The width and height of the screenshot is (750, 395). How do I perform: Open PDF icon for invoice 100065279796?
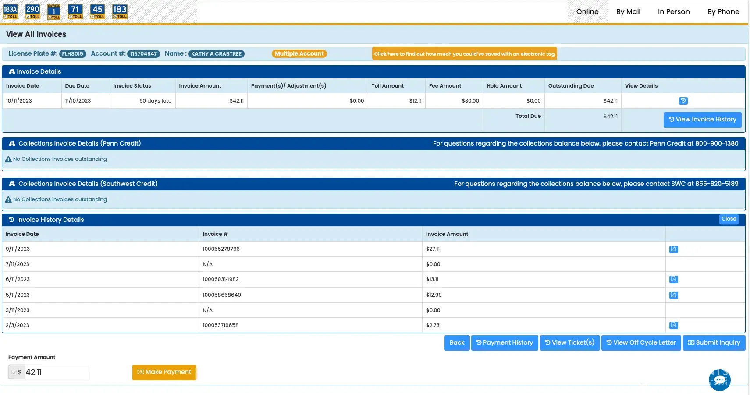674,249
